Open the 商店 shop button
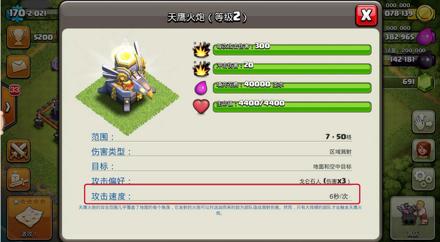Image resolution: width=440 pixels, height=242 pixels. click(413, 218)
